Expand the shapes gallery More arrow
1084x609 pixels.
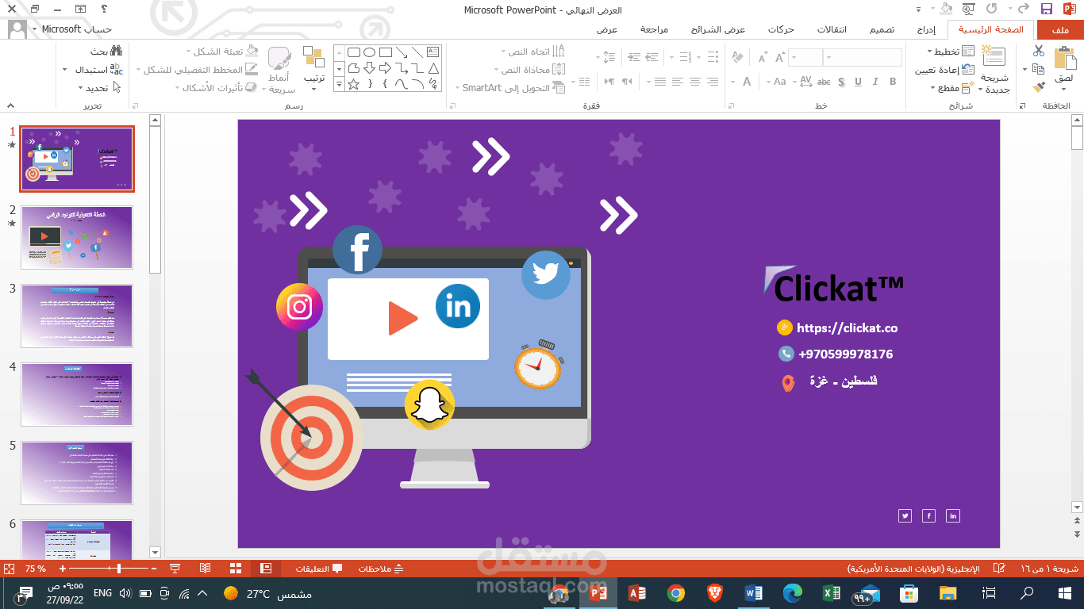tap(339, 83)
